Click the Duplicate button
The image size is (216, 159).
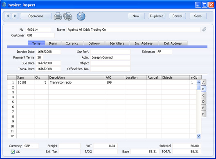(157, 16)
